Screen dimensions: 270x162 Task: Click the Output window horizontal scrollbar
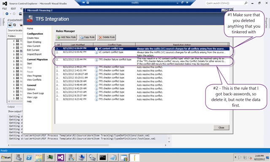point(59,145)
